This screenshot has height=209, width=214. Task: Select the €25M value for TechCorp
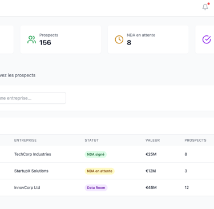pos(151,154)
